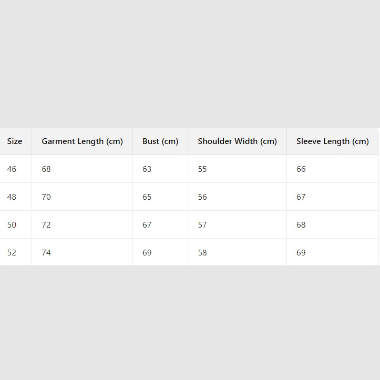The height and width of the screenshot is (380, 380).
Task: Select garment length 70 in size 48 row
Action: pos(46,197)
